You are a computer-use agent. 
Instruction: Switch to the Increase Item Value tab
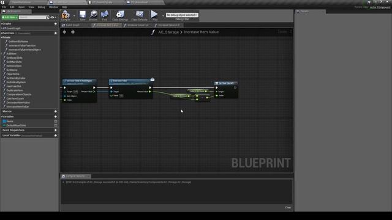coord(107,25)
